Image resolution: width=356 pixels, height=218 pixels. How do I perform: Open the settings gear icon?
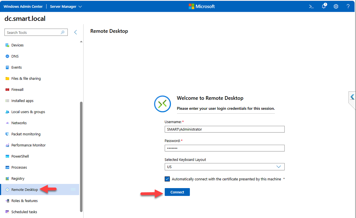tap(336, 6)
